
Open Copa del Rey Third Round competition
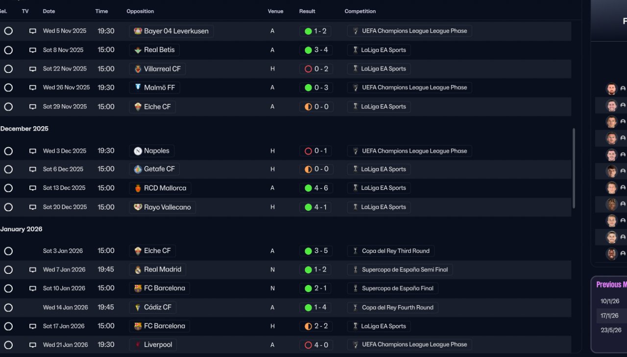(x=395, y=251)
